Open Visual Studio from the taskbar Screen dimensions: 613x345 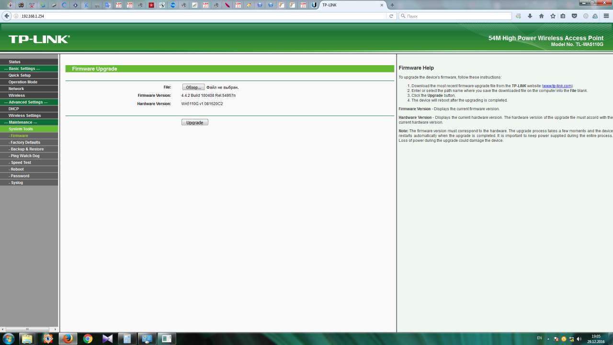pos(107,339)
